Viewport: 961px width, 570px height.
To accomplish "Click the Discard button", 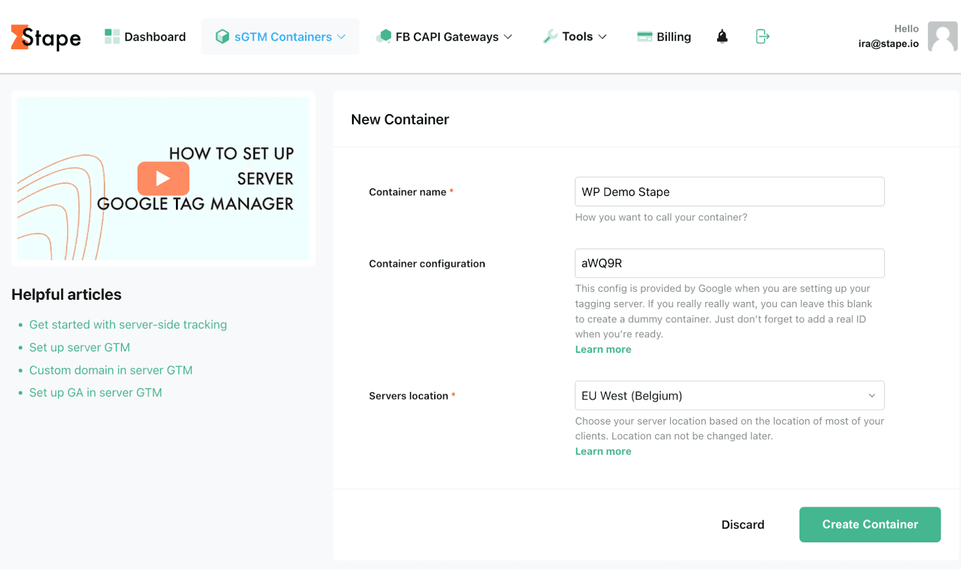I will click(x=742, y=524).
